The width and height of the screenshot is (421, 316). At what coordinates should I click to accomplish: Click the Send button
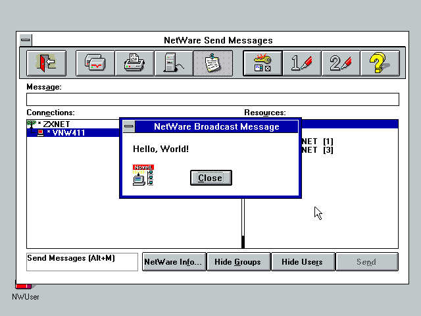pyautogui.click(x=367, y=262)
